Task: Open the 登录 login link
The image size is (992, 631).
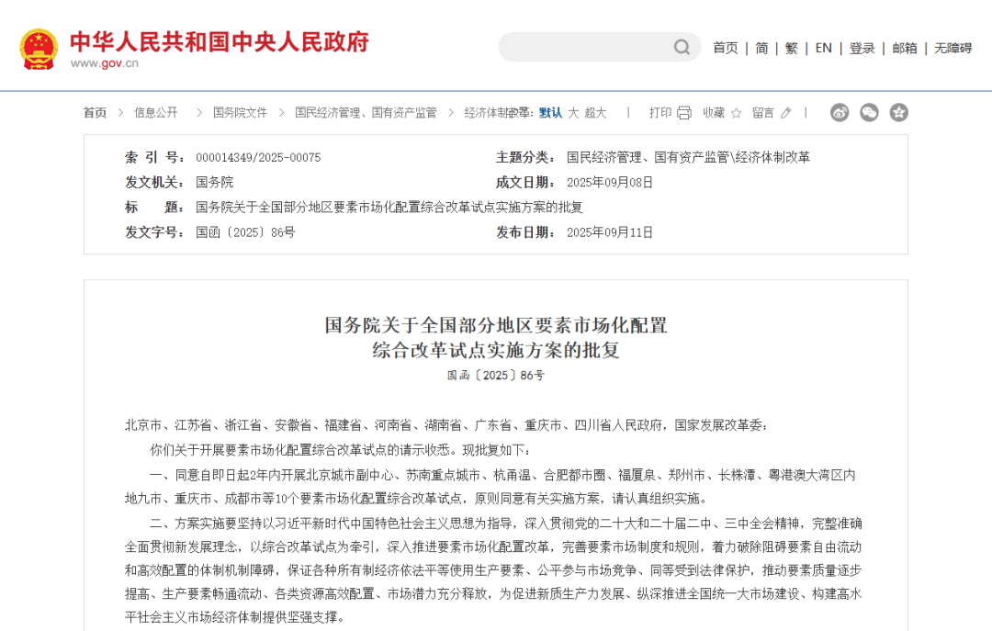Action: click(862, 48)
